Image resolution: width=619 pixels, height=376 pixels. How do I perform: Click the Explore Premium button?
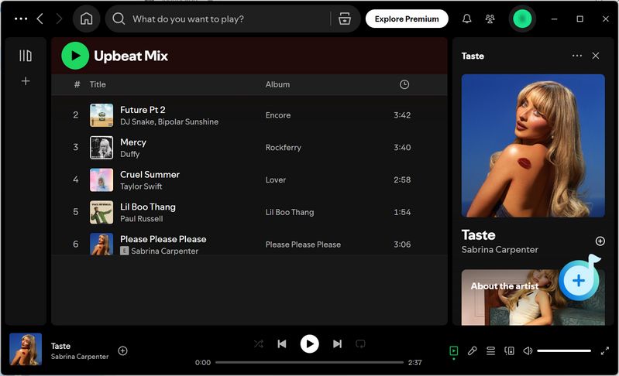click(407, 19)
